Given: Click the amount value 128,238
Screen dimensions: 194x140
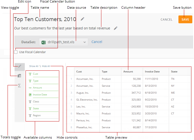Looking at the screenshot, I should [x=136, y=86].
